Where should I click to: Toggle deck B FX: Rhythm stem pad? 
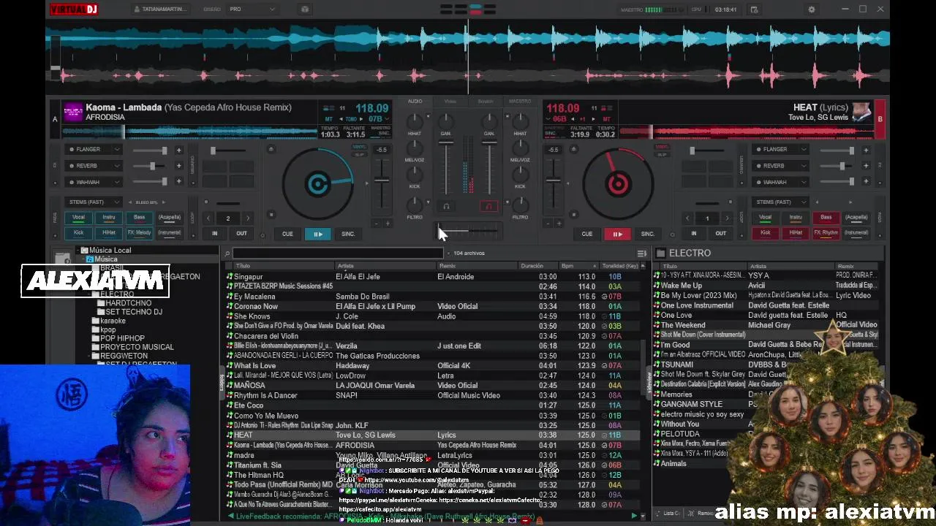826,233
